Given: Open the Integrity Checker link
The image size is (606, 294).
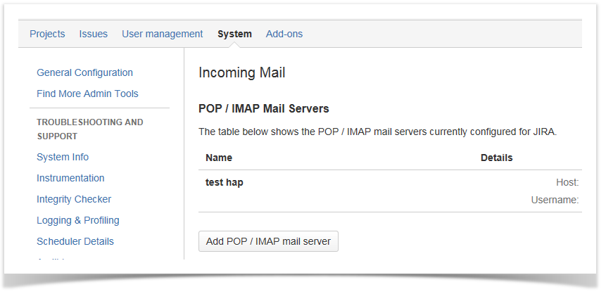Looking at the screenshot, I should coord(74,199).
